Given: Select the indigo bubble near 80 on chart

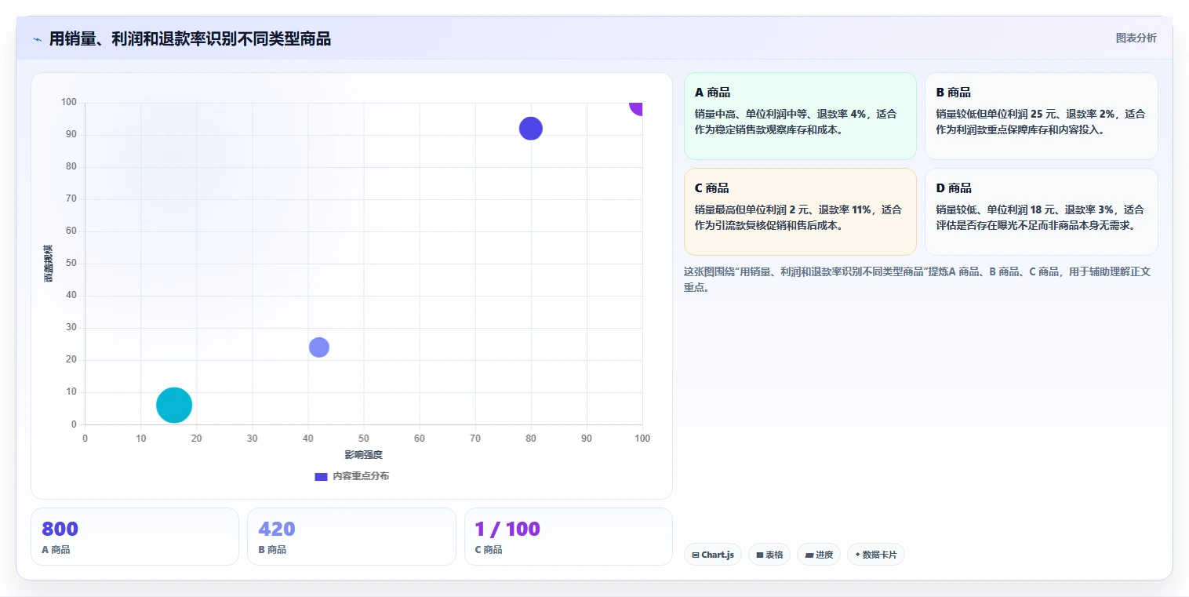Looking at the screenshot, I should coord(531,128).
